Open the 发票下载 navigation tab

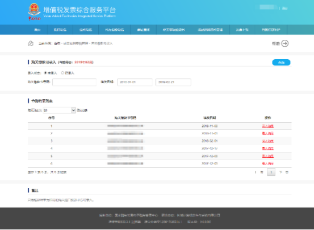pos(242,30)
